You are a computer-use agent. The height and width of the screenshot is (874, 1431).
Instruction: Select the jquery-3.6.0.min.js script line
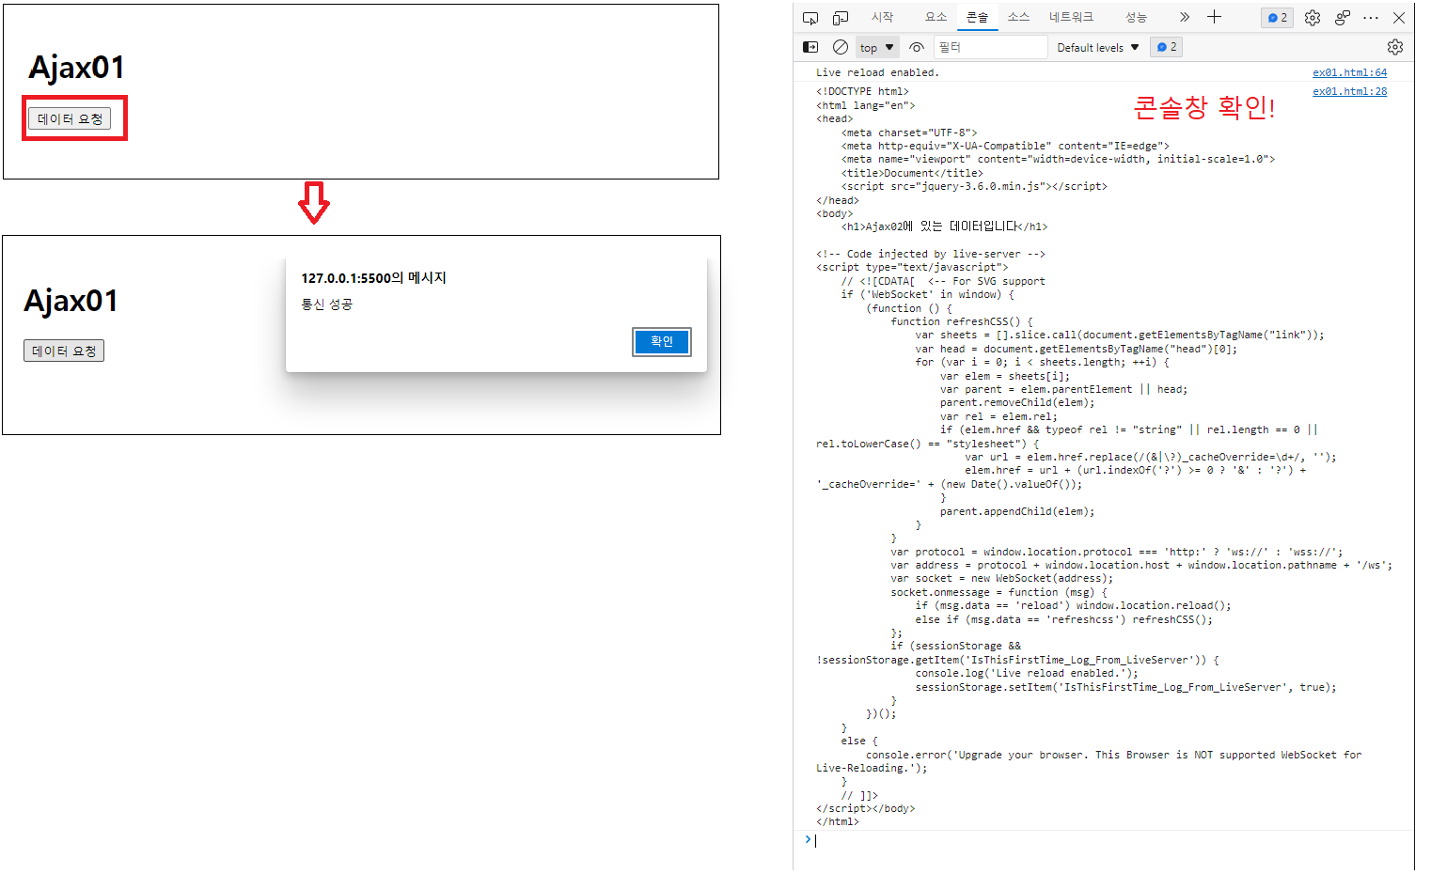click(974, 186)
